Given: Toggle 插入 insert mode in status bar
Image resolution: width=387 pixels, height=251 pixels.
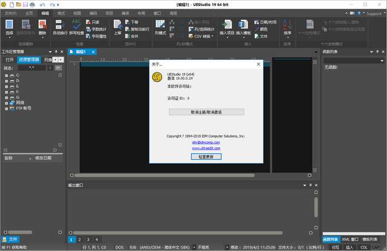Looking at the screenshot, I should click(x=350, y=247).
